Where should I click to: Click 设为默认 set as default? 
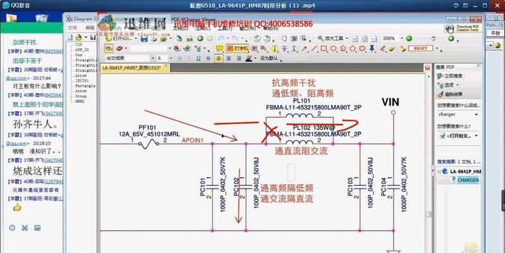click(269, 59)
